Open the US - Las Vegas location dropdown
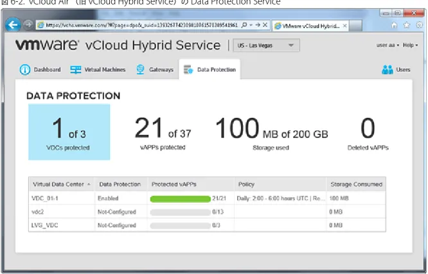The width and height of the screenshot is (428, 274). (266, 46)
